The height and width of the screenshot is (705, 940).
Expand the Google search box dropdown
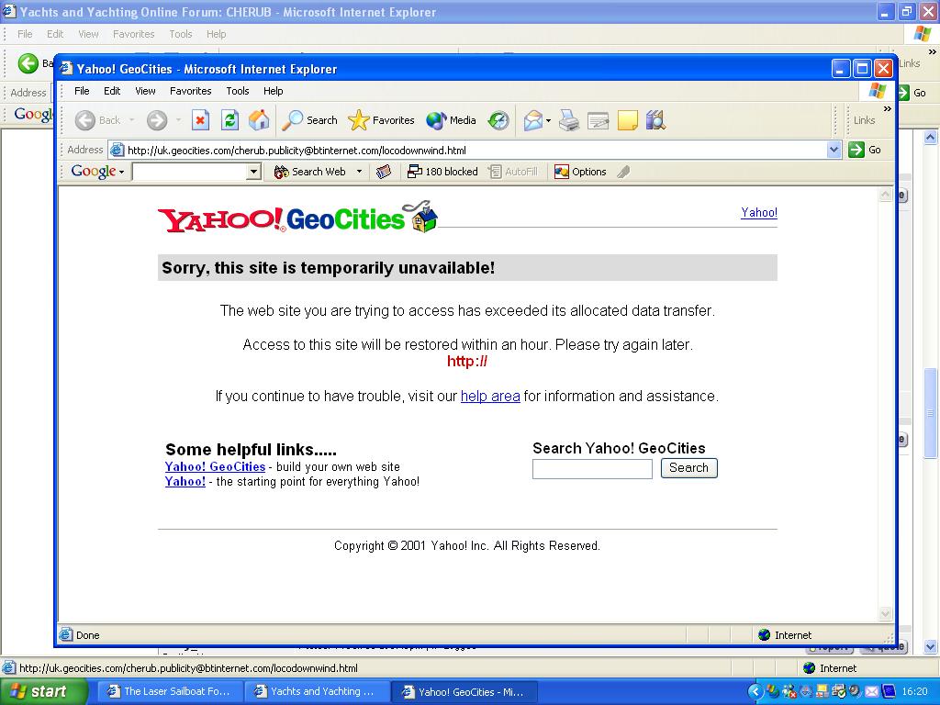click(253, 172)
